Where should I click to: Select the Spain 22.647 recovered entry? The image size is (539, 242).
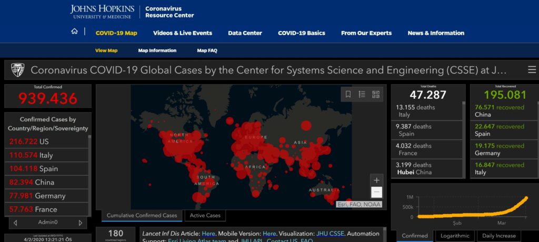coord(504,130)
